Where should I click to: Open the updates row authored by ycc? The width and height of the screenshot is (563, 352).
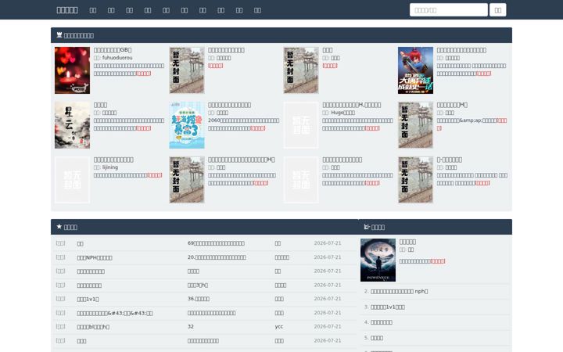(204, 326)
